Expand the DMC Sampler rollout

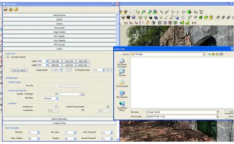tap(59, 36)
